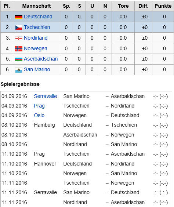Screen dimensions: 174x207
Task: Click the German flag icon
Action: 19,17
